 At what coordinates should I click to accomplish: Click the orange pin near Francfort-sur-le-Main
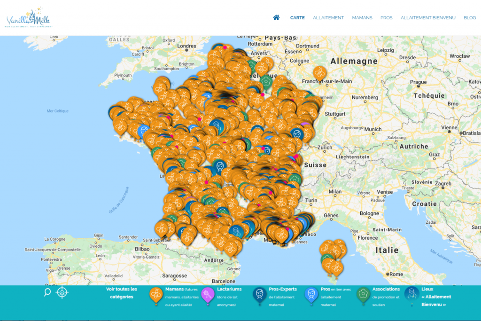320,72
